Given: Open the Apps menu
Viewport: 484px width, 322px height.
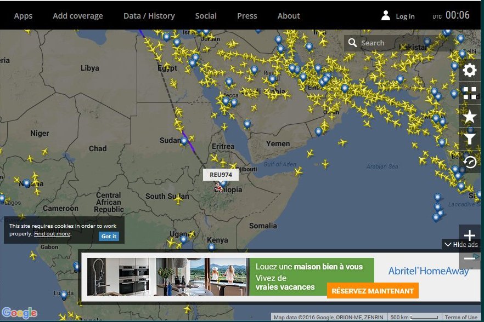Looking at the screenshot, I should [x=23, y=16].
